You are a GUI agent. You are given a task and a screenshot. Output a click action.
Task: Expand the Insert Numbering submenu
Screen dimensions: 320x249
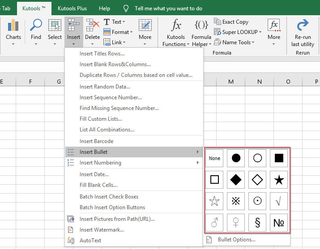click(x=134, y=163)
